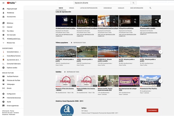The height and width of the screenshot is (116, 174).
Task: Play ALCOY video thumbnail
Action: (129, 52)
